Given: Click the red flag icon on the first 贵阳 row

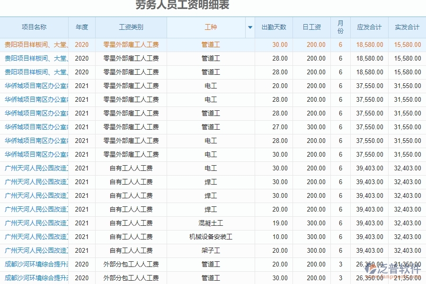Looking at the screenshot, I should point(4,44).
